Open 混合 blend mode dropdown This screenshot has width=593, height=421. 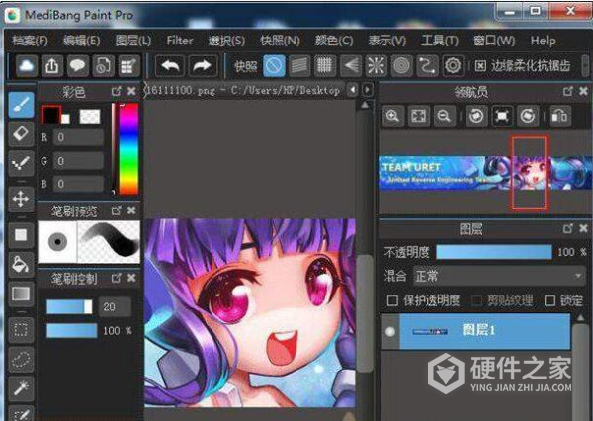499,276
